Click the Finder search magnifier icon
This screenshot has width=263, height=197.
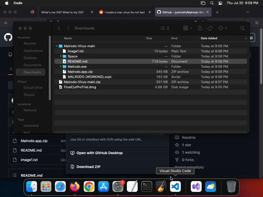click(242, 28)
